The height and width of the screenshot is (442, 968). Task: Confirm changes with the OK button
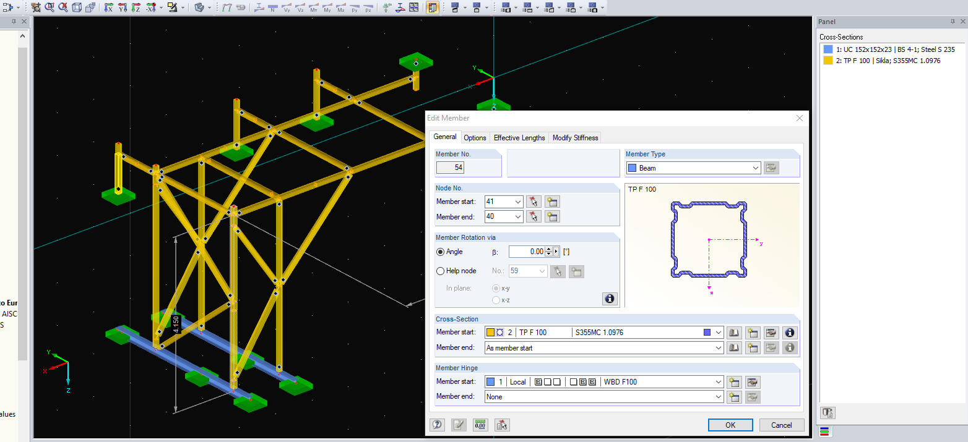coord(730,425)
